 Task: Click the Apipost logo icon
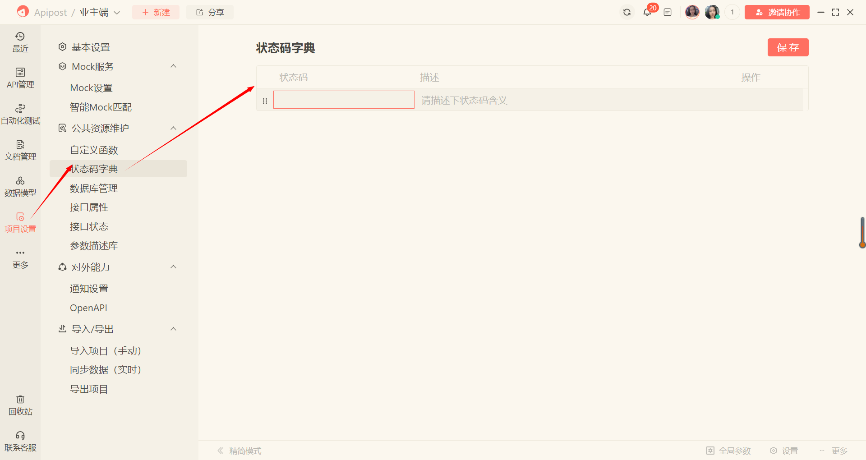click(23, 12)
